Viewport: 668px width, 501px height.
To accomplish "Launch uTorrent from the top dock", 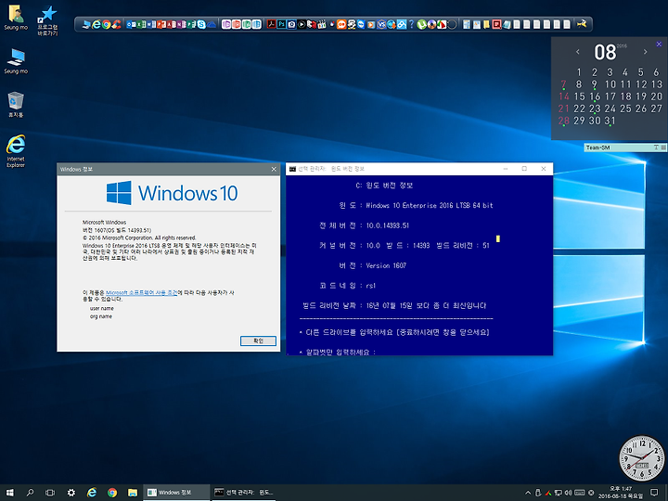I will pos(422,24).
